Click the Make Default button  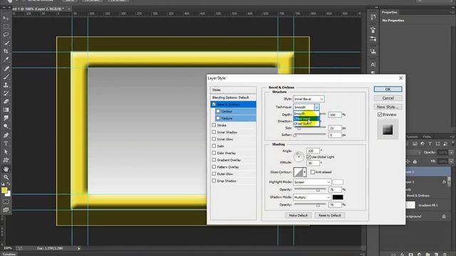(298, 215)
